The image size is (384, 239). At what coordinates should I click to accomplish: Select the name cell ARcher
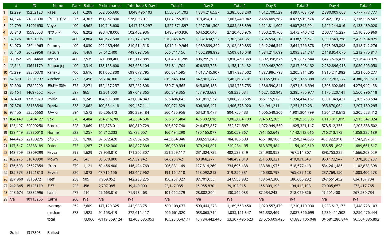53,79
